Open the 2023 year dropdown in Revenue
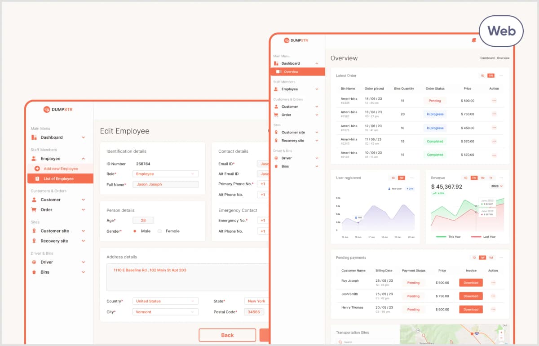This screenshot has height=346, width=539. [x=497, y=186]
